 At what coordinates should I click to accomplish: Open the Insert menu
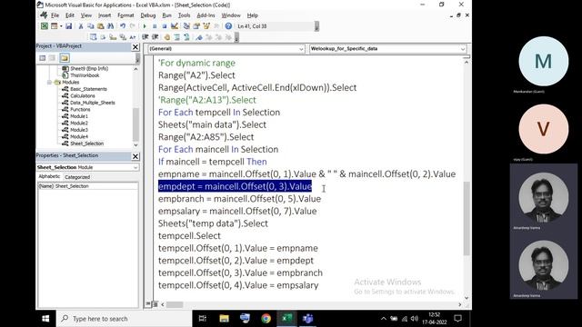click(x=105, y=15)
